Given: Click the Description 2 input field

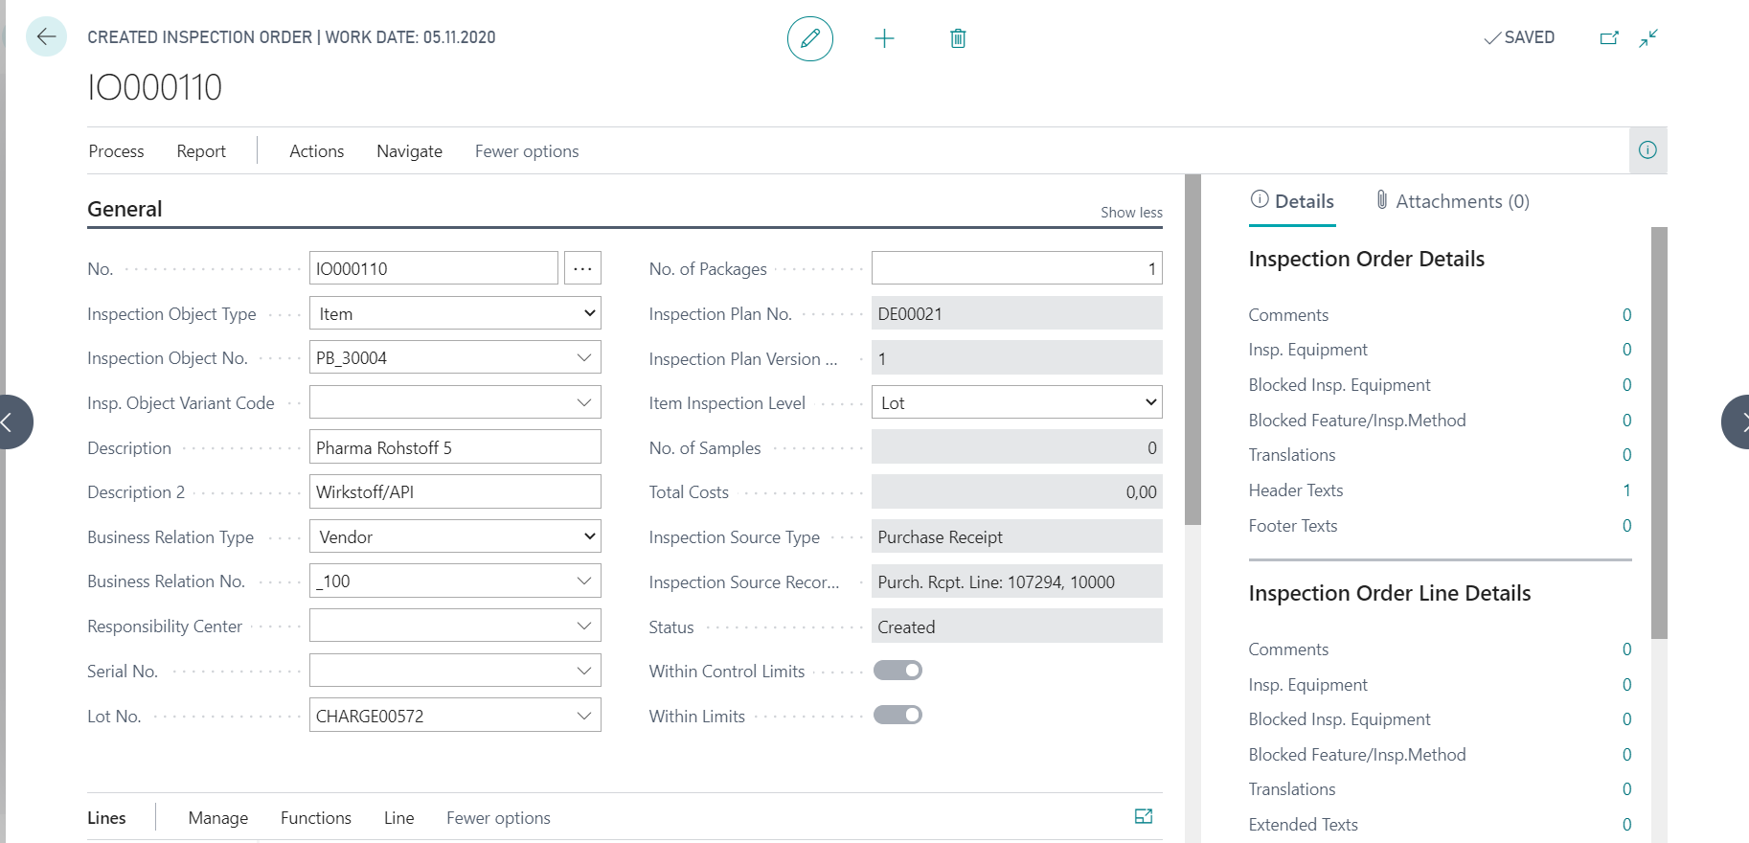Looking at the screenshot, I should (455, 491).
